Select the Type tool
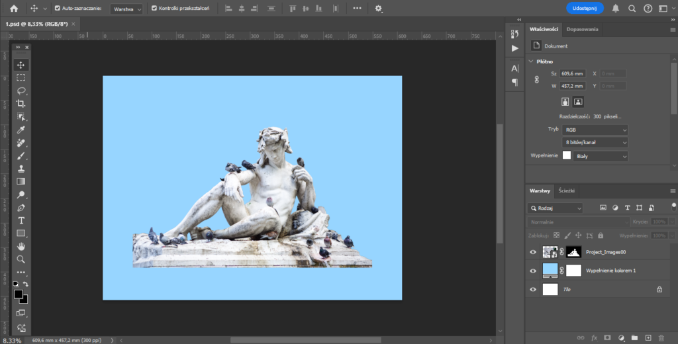 (21, 220)
